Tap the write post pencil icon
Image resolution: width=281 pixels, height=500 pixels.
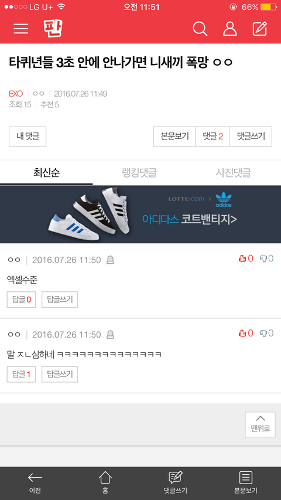[260, 29]
